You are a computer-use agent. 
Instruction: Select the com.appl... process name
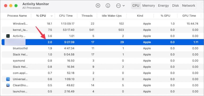coord(20,73)
